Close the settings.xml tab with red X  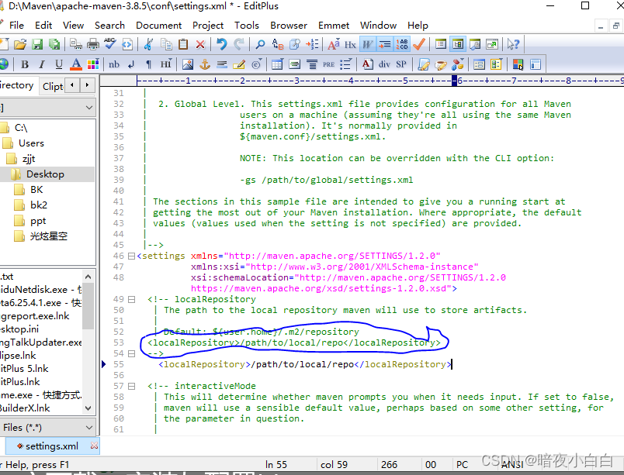click(x=95, y=446)
